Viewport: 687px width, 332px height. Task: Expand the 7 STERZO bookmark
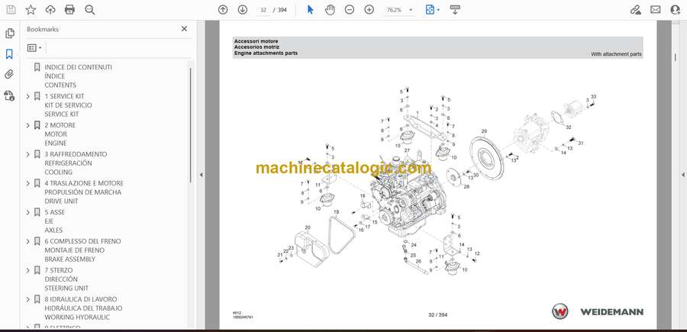pos(28,270)
